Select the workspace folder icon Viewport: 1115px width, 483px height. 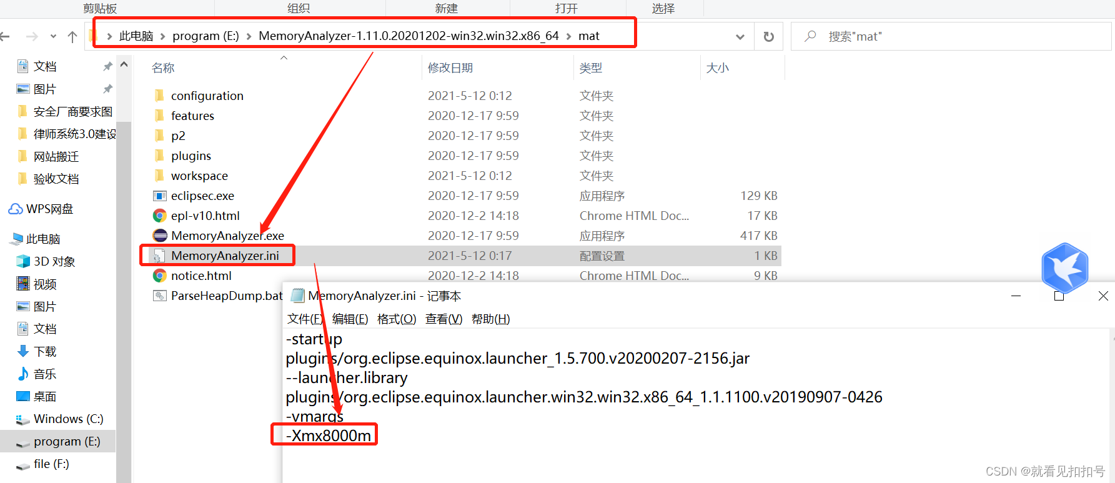pos(159,176)
